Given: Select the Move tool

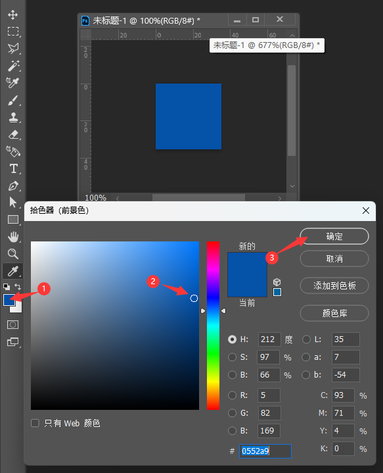Looking at the screenshot, I should coord(12,14).
